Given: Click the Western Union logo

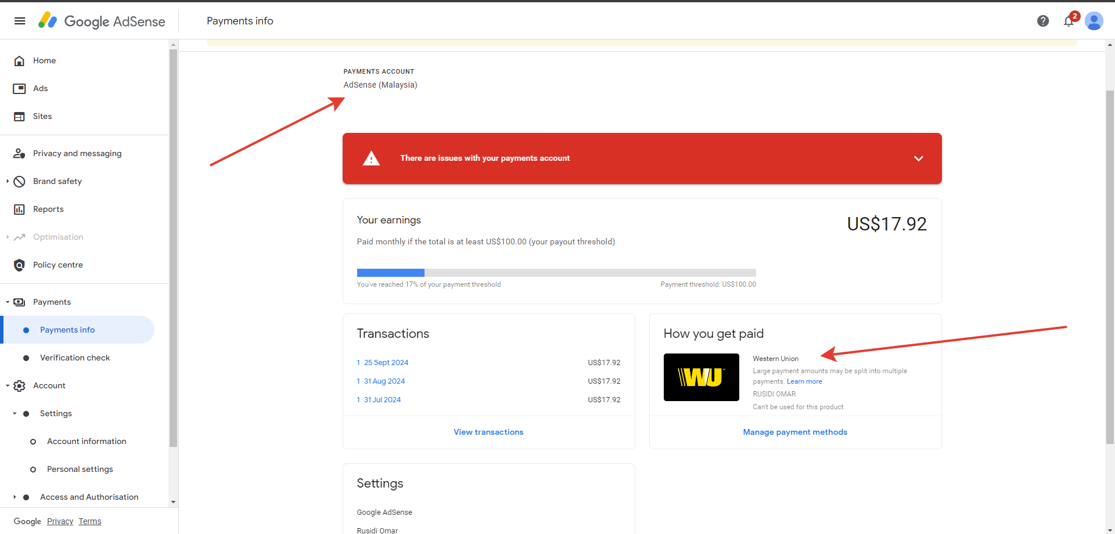Looking at the screenshot, I should (x=702, y=377).
